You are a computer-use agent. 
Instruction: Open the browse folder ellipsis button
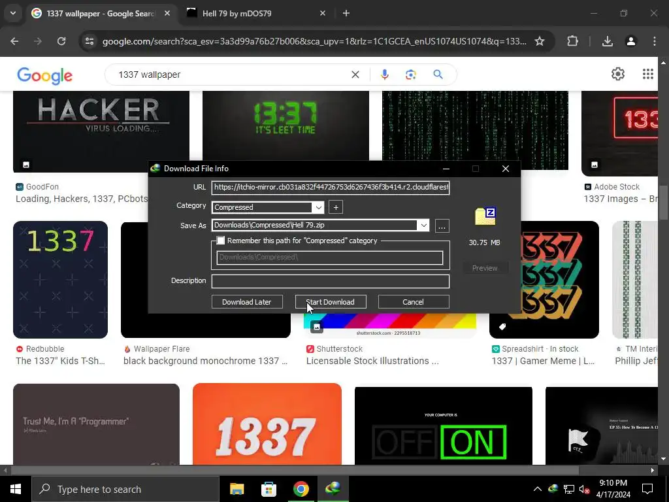(x=442, y=226)
